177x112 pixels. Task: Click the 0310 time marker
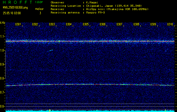click(x=170, y=24)
